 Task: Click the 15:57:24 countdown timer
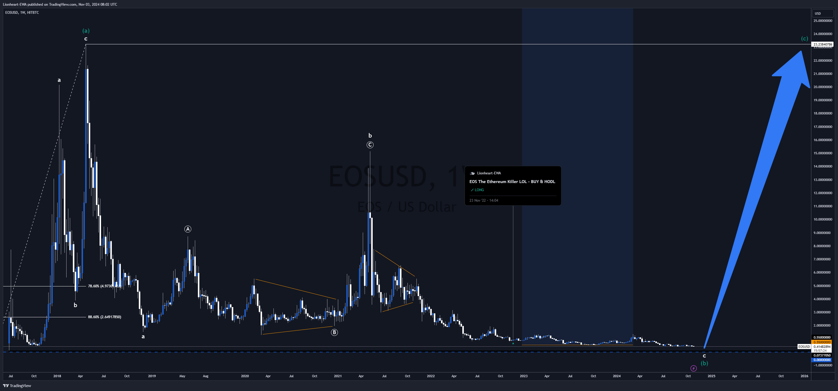pyautogui.click(x=819, y=351)
